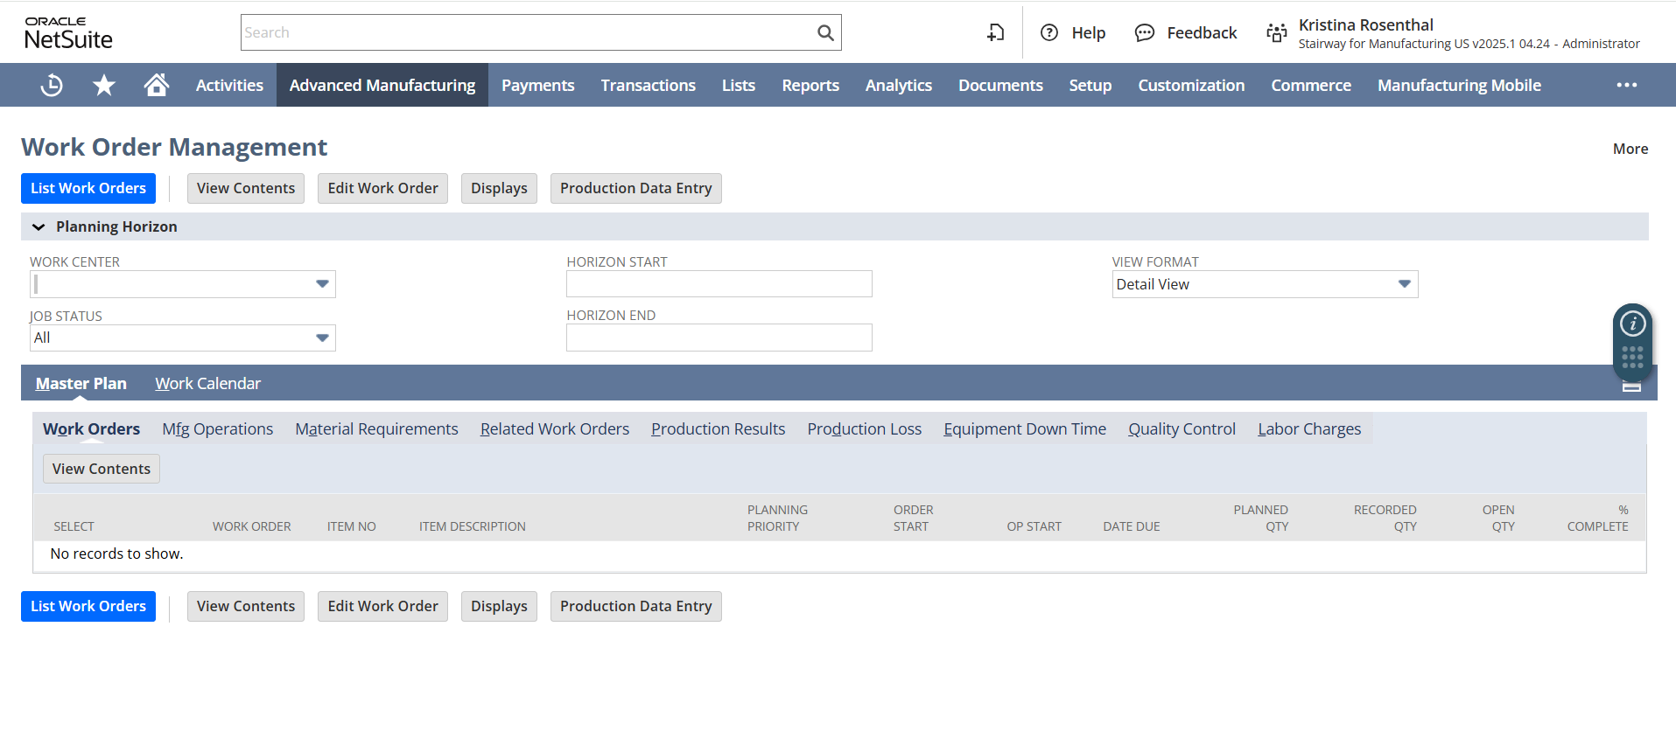Open the More link
The image size is (1676, 745).
click(1630, 149)
